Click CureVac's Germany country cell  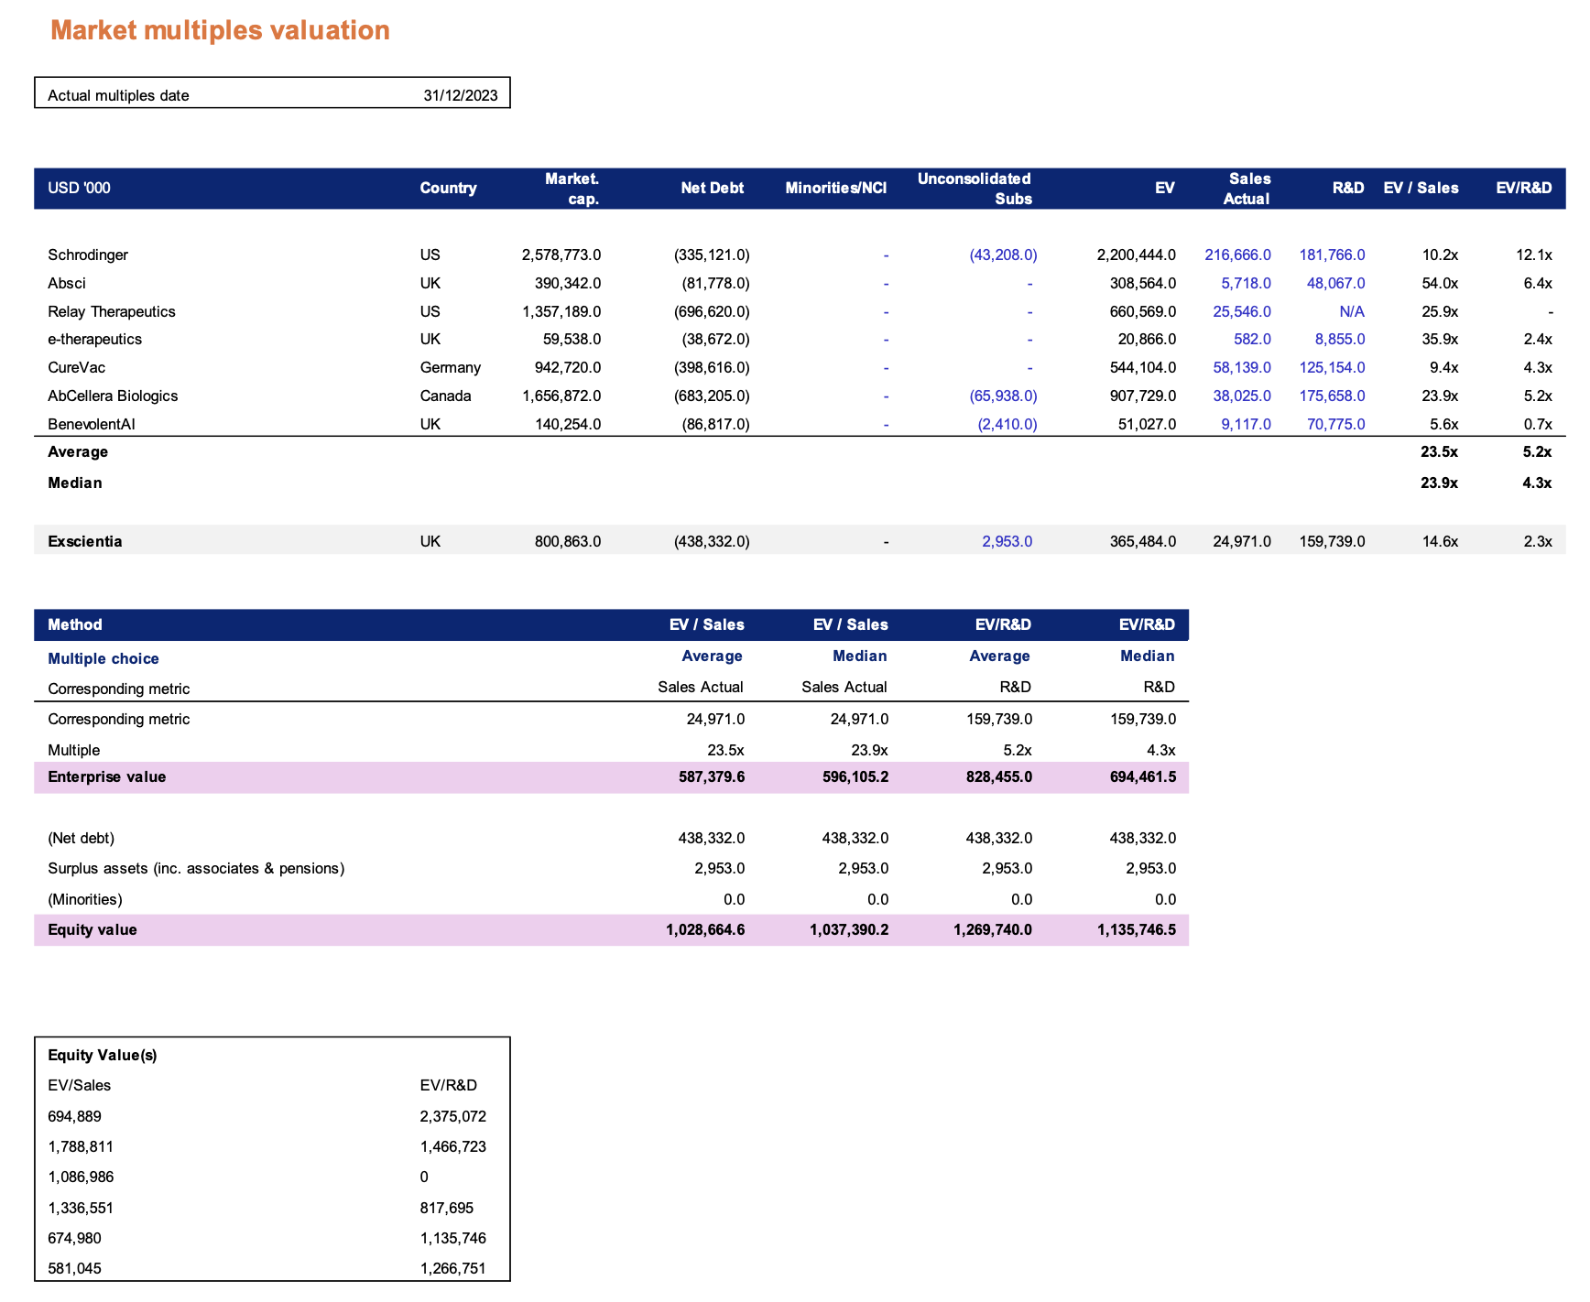click(x=450, y=367)
